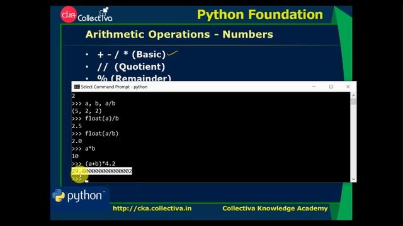Click the '2.0' output line

point(77,141)
